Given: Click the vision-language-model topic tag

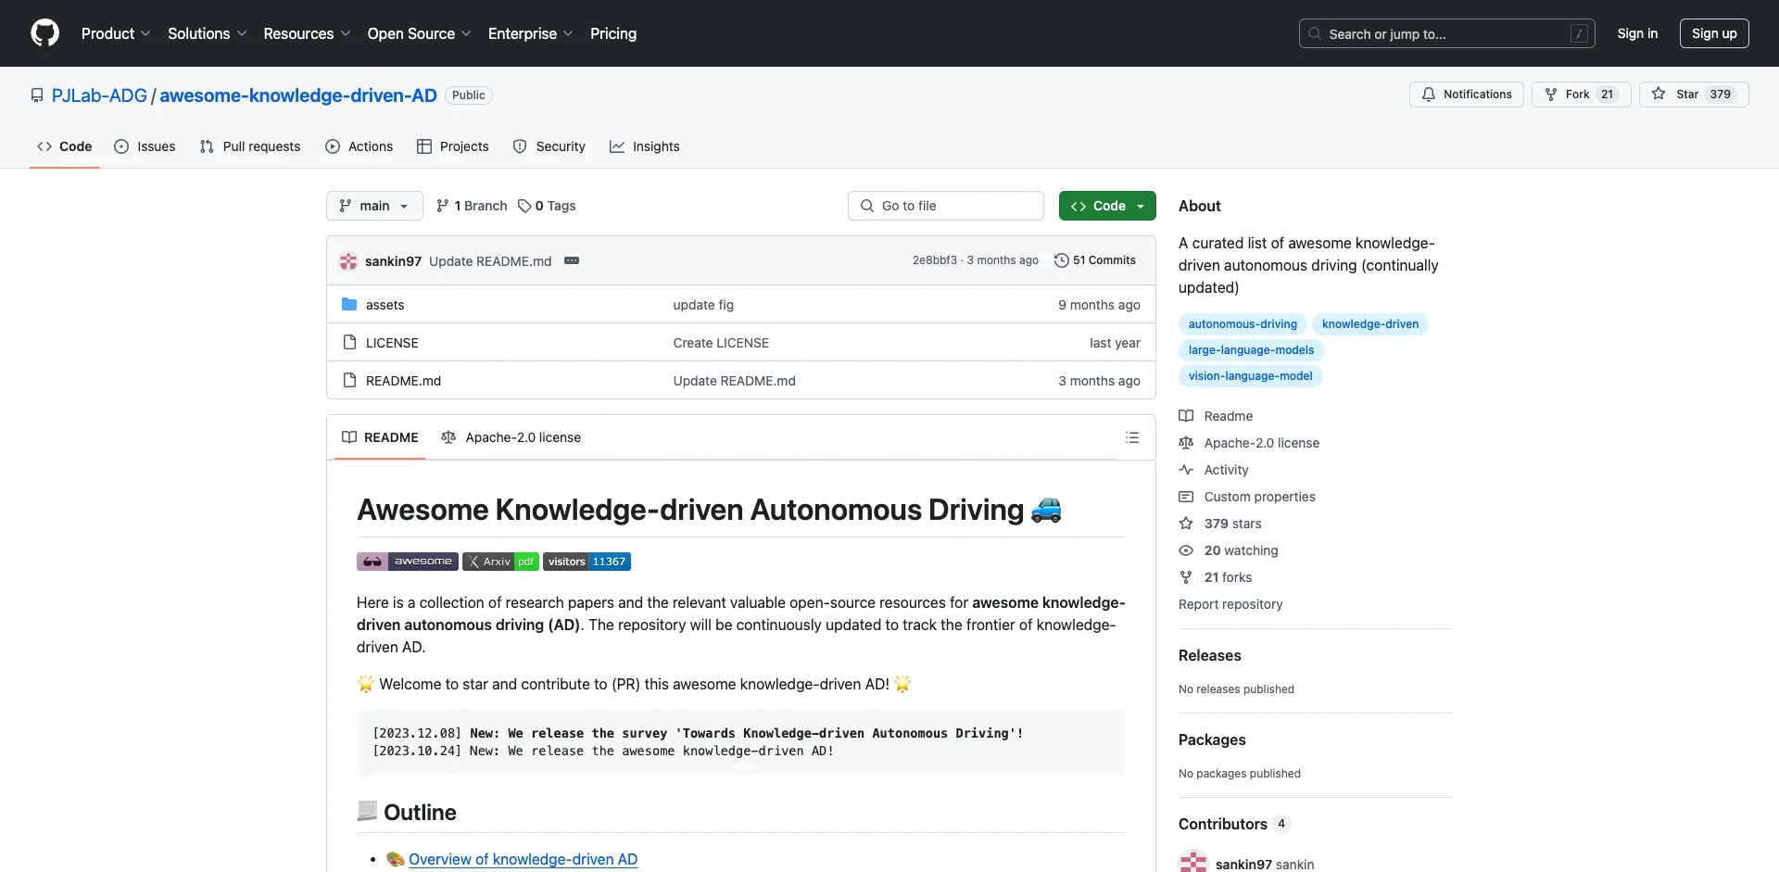Looking at the screenshot, I should click(x=1250, y=376).
